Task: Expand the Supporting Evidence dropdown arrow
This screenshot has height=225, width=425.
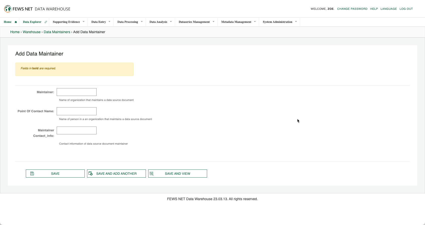Action: point(84,22)
